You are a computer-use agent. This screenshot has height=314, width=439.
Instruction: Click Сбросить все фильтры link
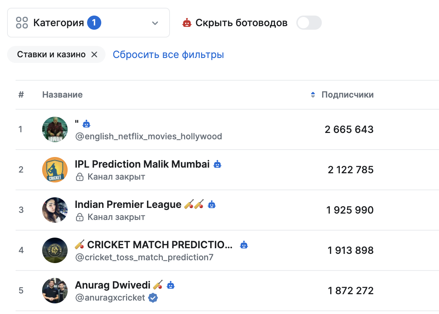tap(168, 55)
